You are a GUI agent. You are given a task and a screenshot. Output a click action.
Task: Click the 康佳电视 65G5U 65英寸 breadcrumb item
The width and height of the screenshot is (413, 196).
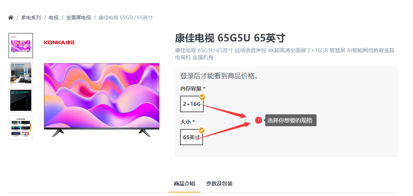(x=126, y=18)
